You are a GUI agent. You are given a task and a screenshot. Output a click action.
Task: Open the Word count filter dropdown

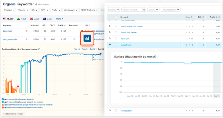tap(70, 10)
